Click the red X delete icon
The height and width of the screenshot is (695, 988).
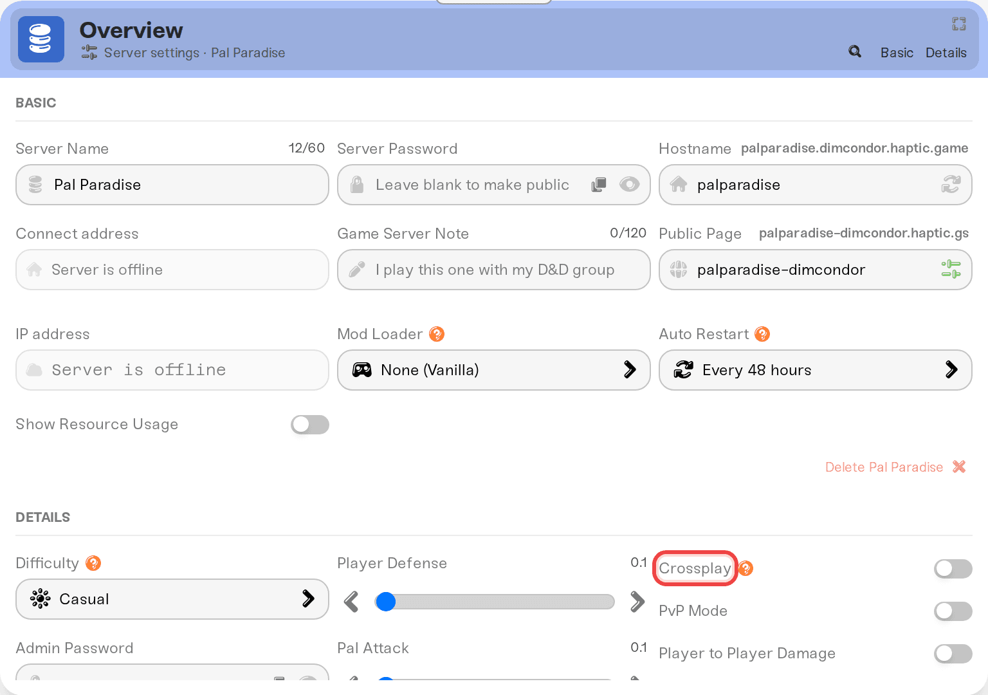(959, 467)
